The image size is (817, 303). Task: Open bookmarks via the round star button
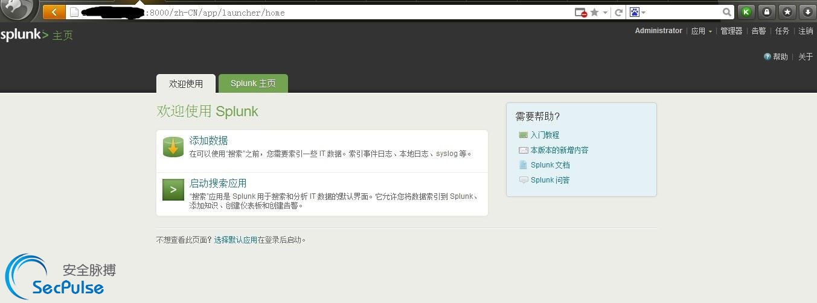(x=787, y=12)
